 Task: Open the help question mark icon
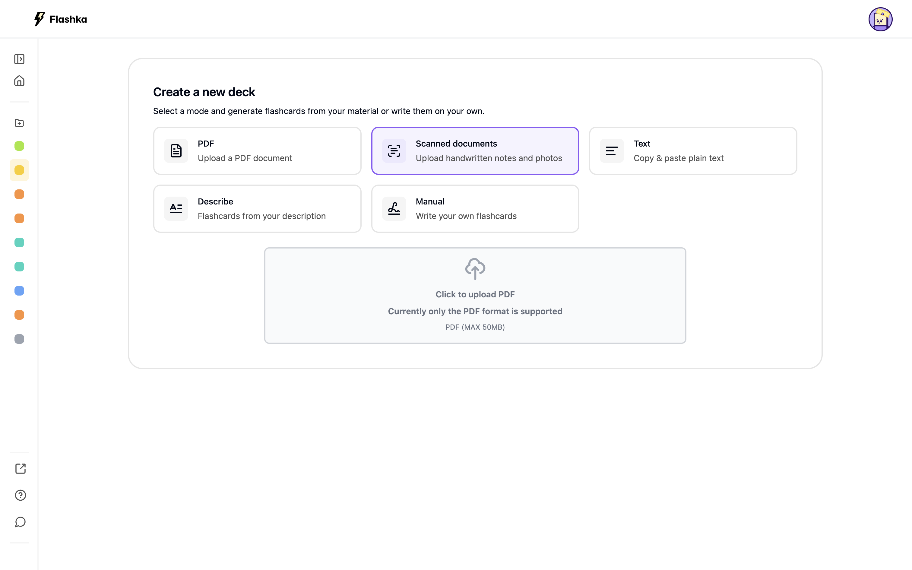point(20,495)
